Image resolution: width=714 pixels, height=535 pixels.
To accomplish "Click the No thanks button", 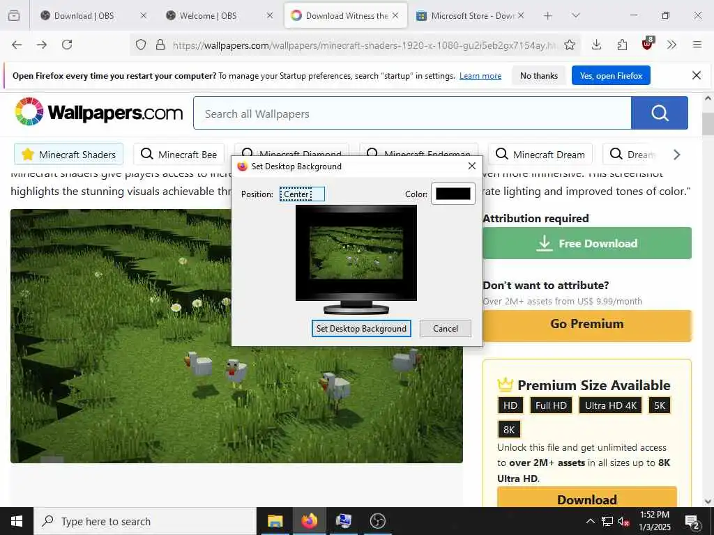I will coord(539,75).
